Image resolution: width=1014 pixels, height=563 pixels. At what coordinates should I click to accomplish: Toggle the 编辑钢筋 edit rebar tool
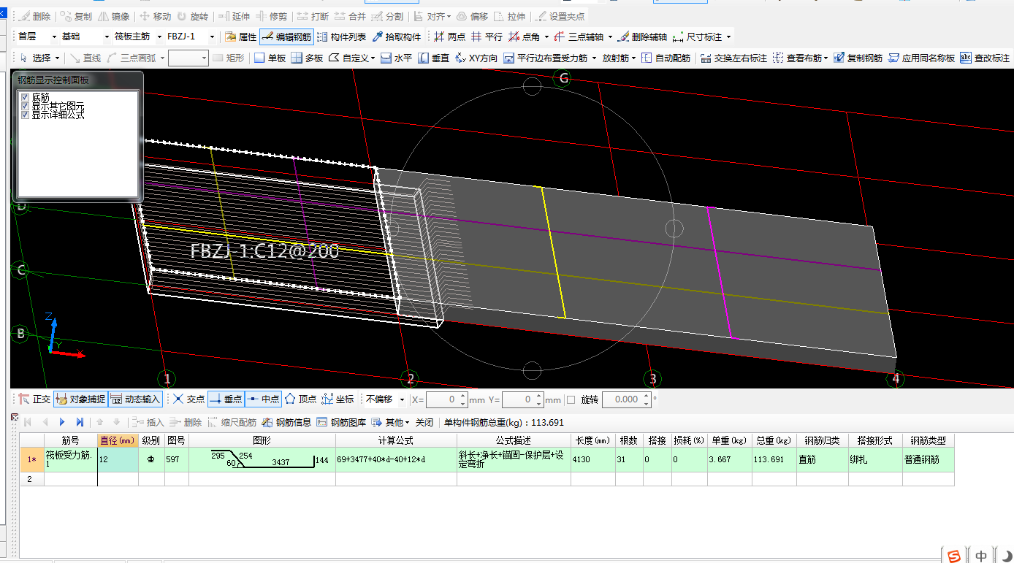[x=286, y=37]
